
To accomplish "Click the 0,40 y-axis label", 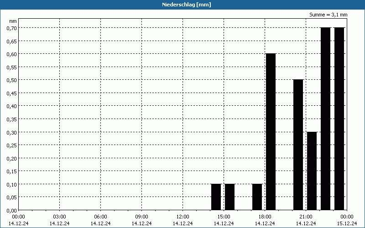I will (11, 106).
